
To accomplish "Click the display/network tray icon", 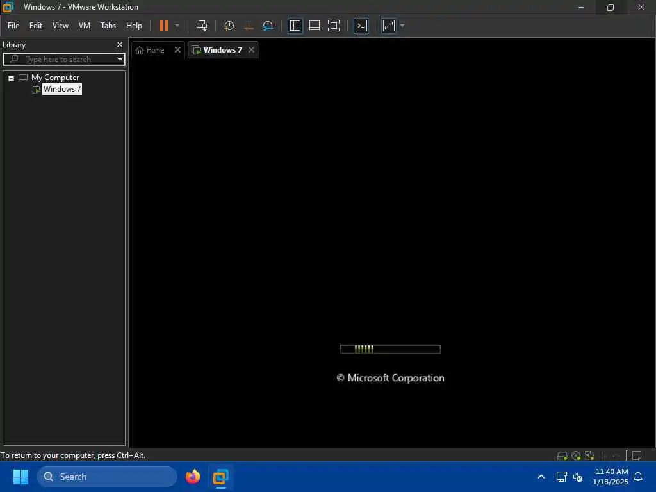I will tap(561, 477).
